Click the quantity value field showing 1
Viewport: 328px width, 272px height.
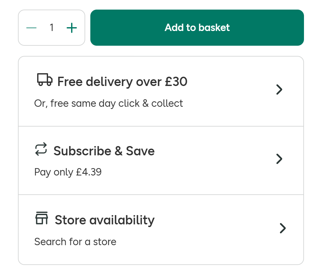click(52, 27)
